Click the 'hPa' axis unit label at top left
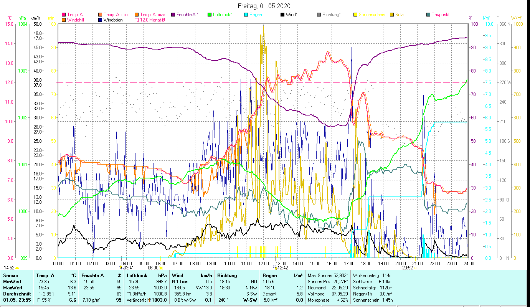Viewport: 530px width, 307px height. point(22,18)
